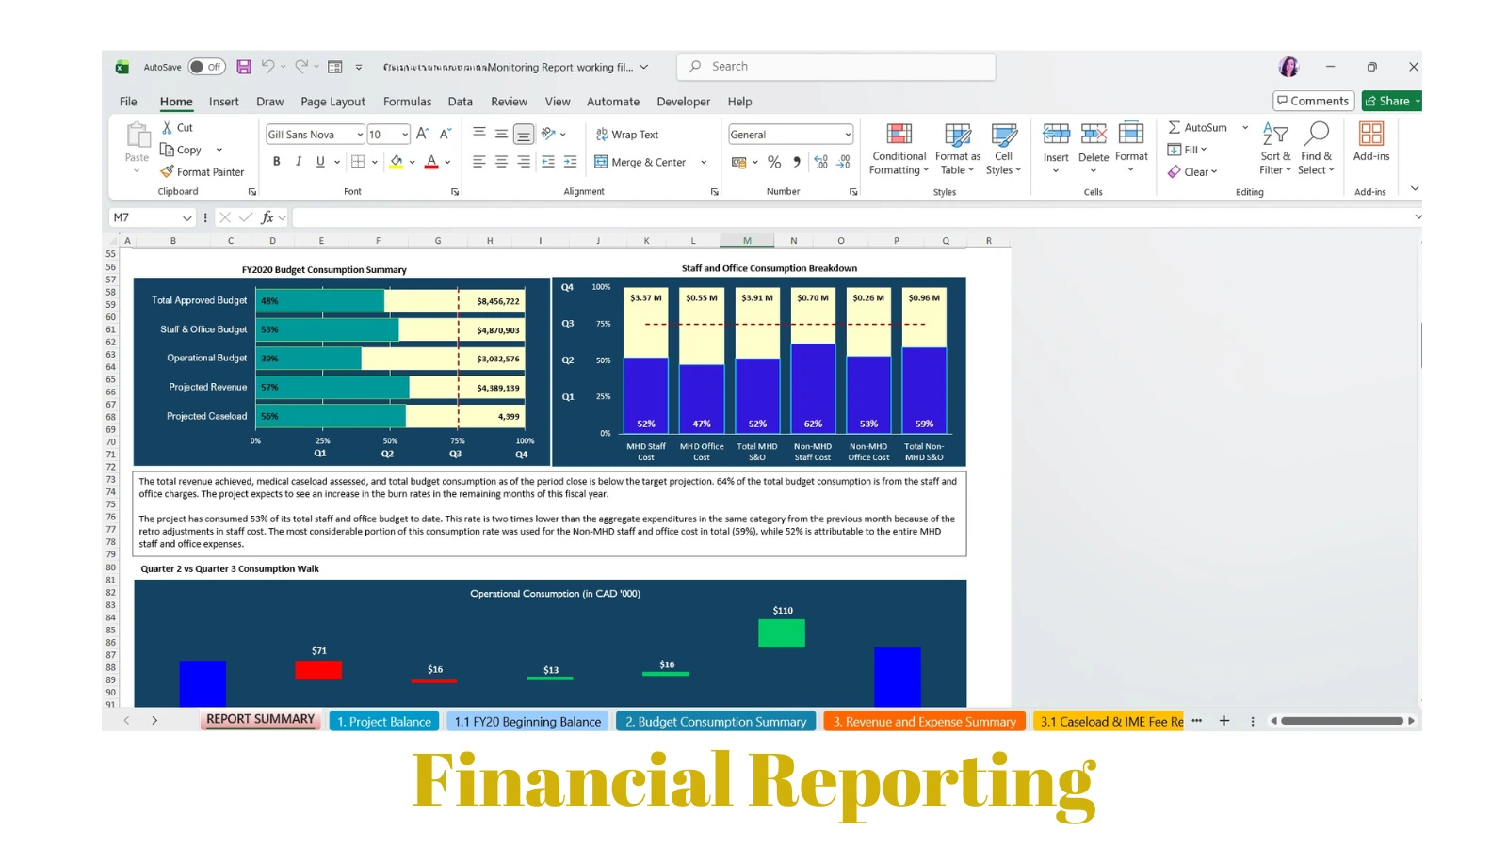Open the REPORT SUMMARY sheet tab
The image size is (1507, 847).
pyautogui.click(x=260, y=719)
